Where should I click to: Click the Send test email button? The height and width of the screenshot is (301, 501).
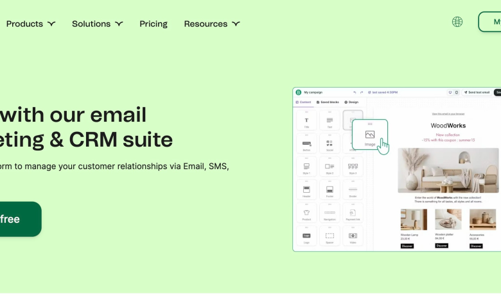point(477,92)
